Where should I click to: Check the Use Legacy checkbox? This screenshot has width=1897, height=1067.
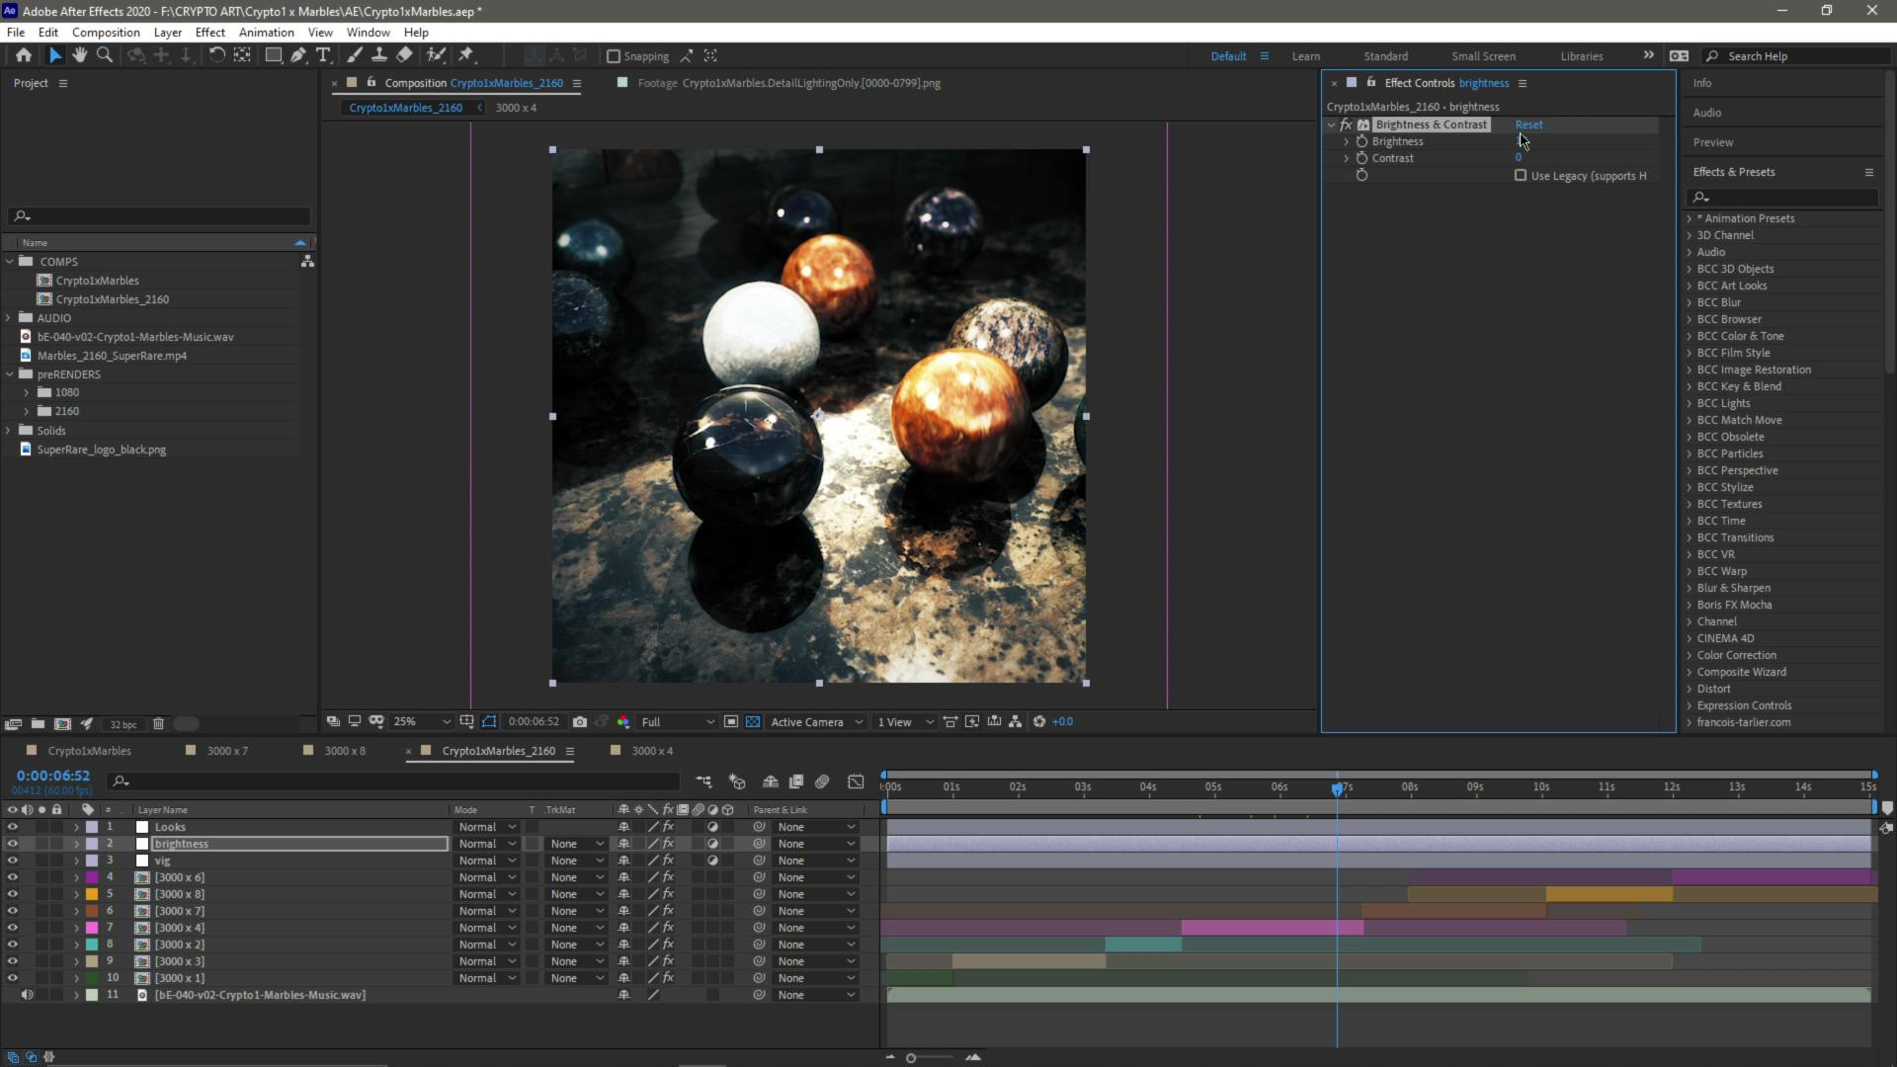pos(1521,176)
